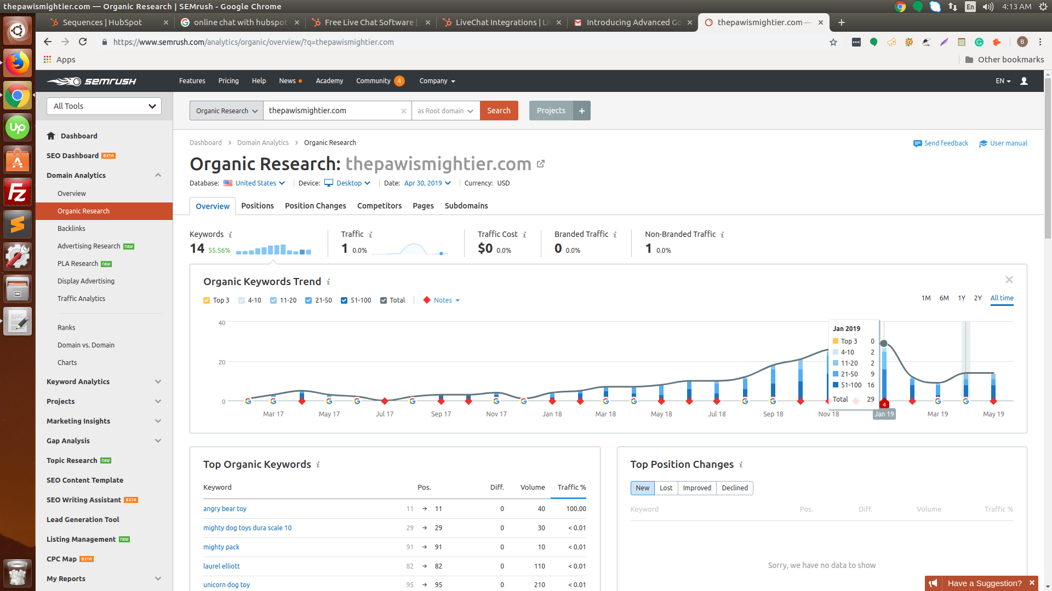This screenshot has width=1052, height=591.
Task: Show info for Organic Keywords Trend
Action: click(328, 282)
